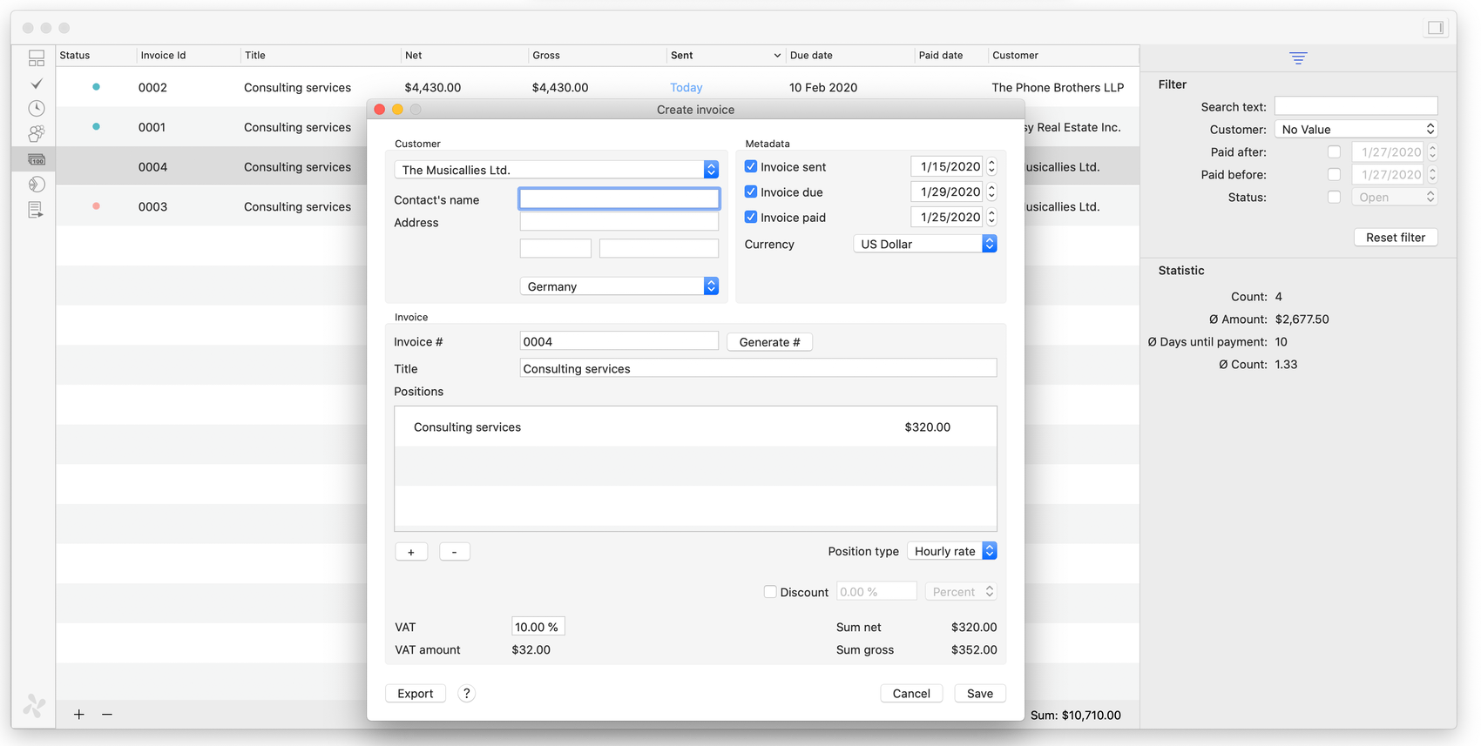Click blue status dot of invoice 0001
The image size is (1481, 746).
(96, 127)
